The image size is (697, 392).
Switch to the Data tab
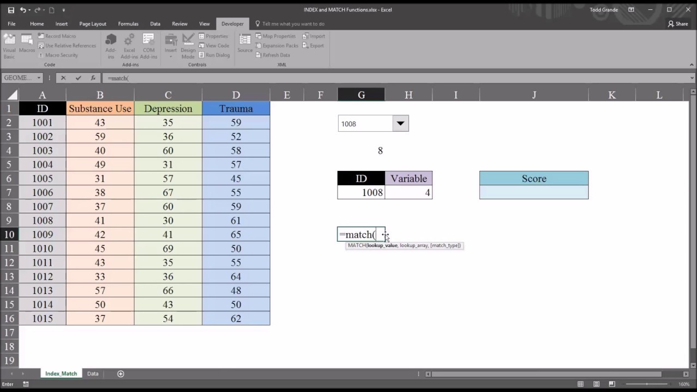155,24
